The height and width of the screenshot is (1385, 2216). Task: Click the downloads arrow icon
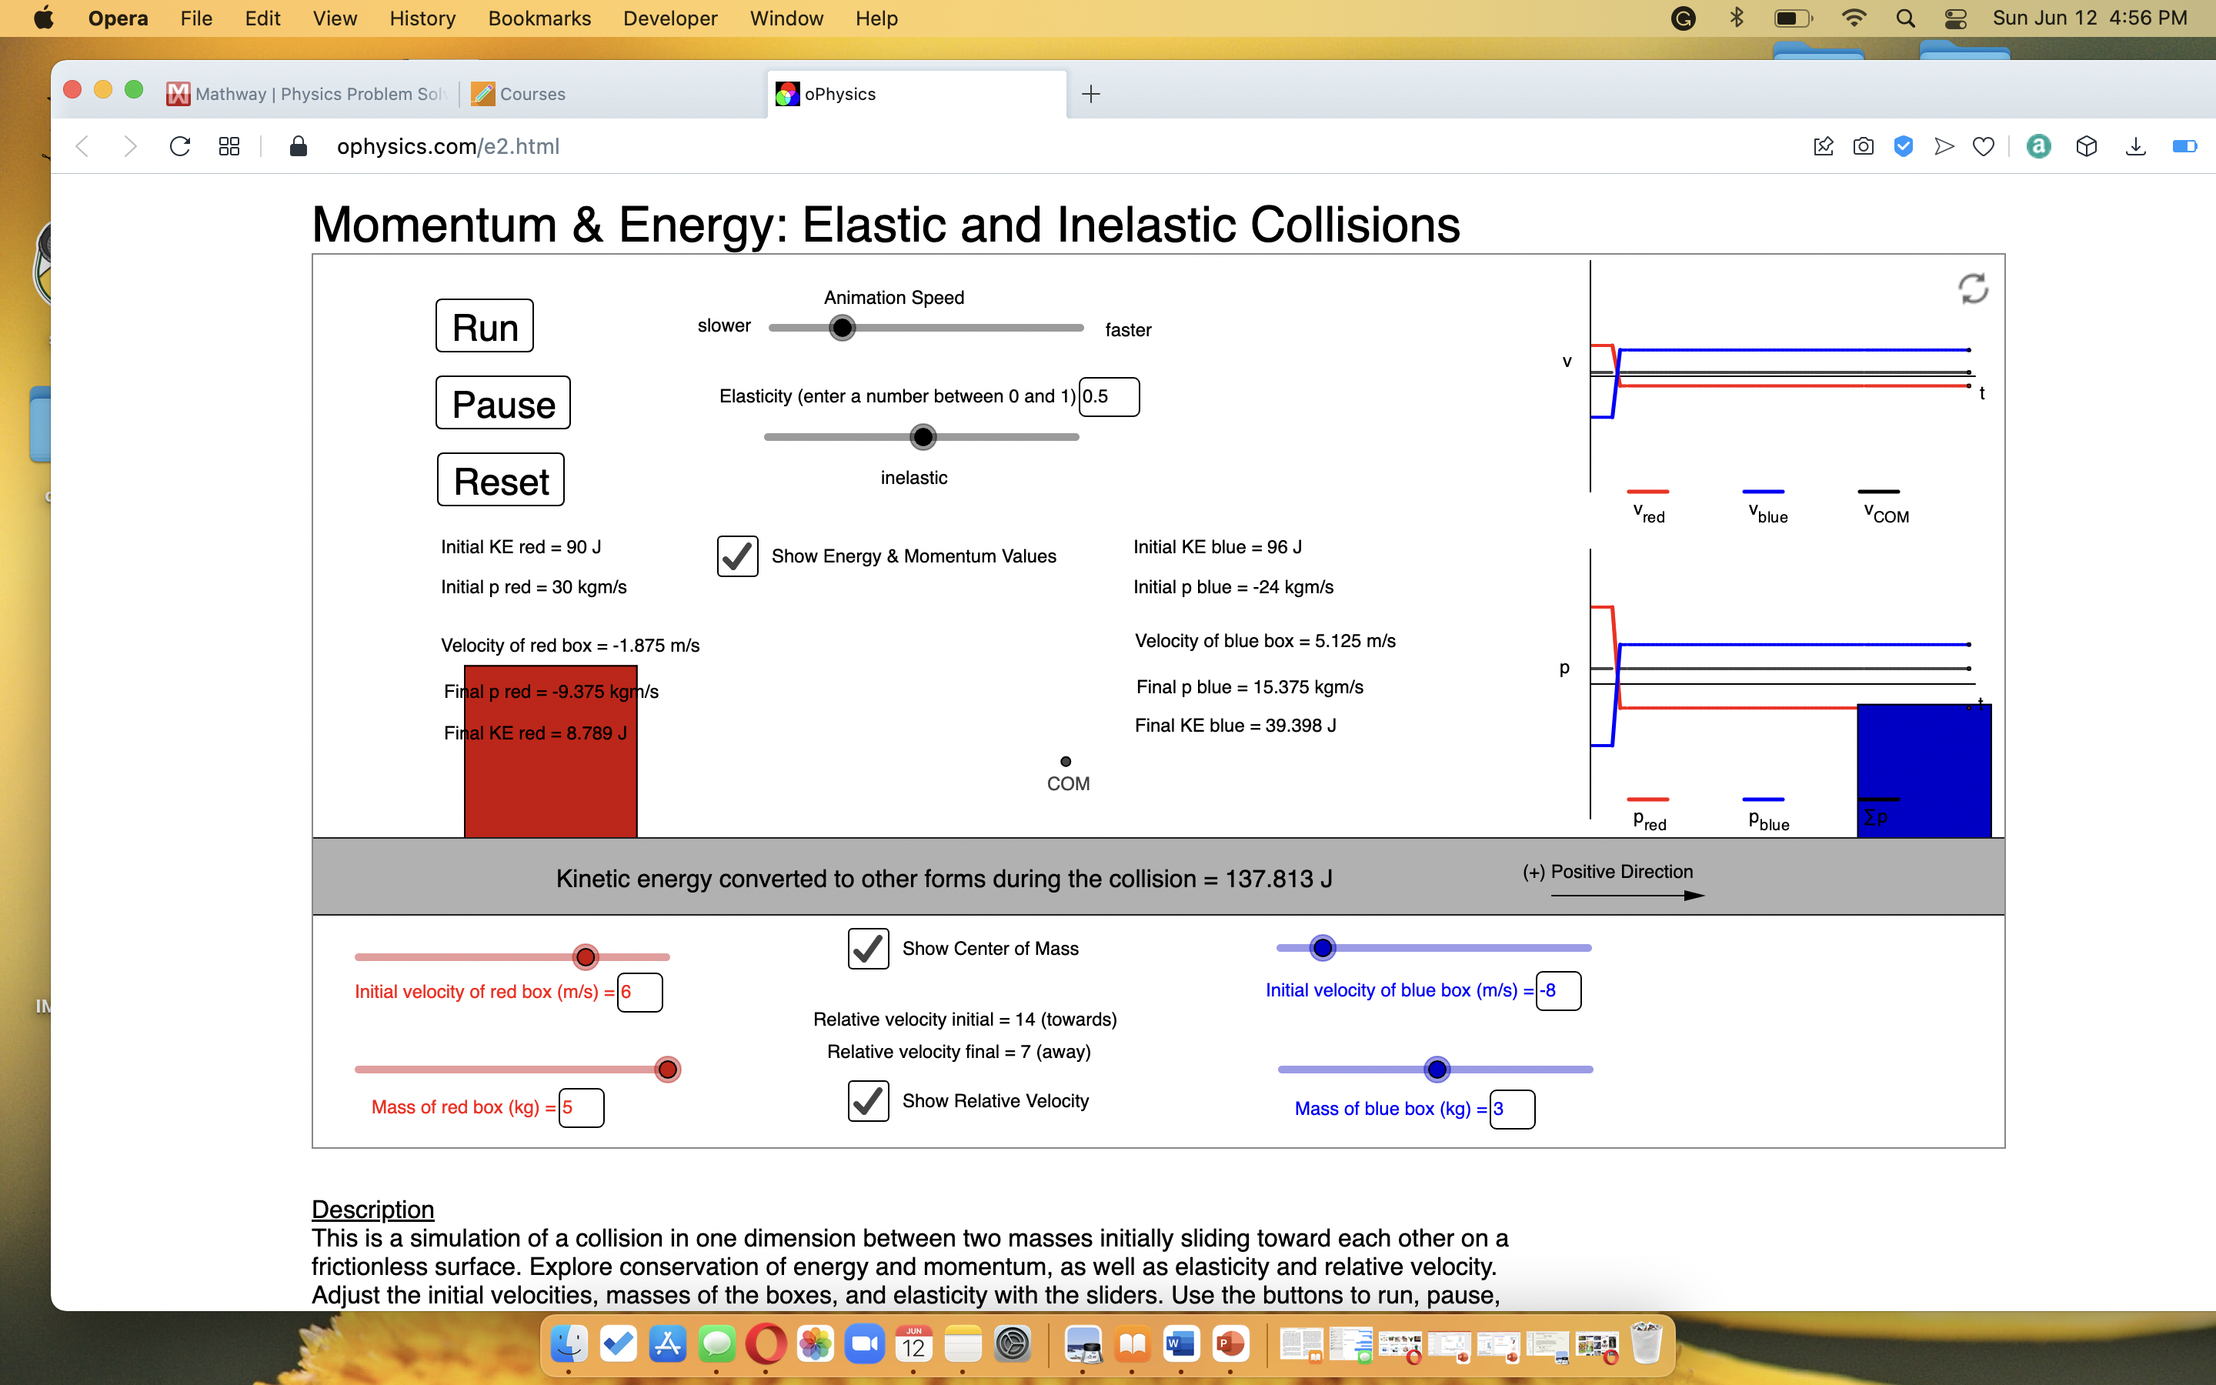pos(2135,146)
